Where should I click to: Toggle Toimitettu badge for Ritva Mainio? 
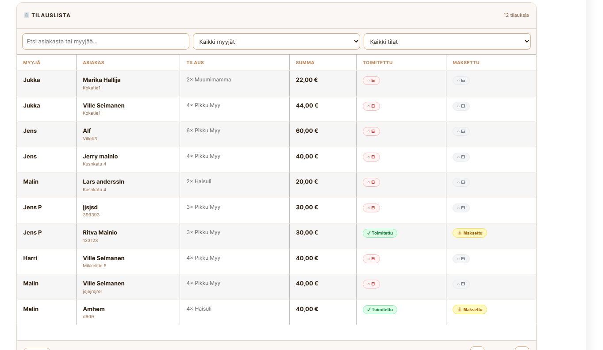coord(380,233)
